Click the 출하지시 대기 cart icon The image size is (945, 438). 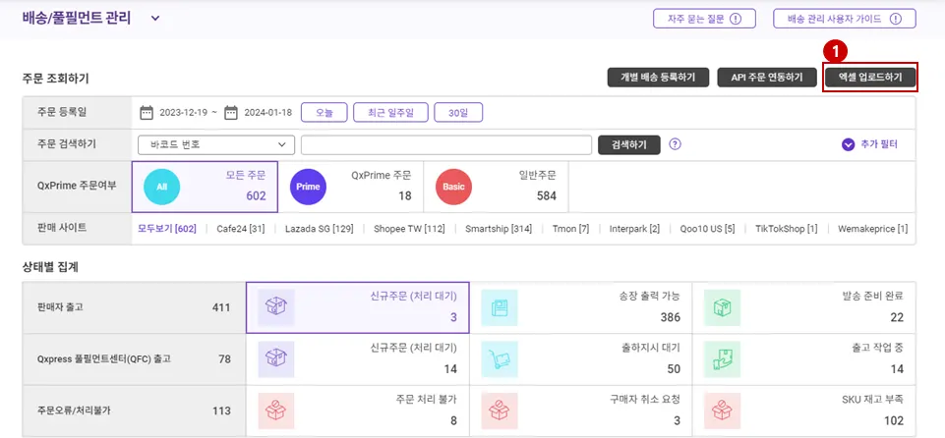point(499,359)
